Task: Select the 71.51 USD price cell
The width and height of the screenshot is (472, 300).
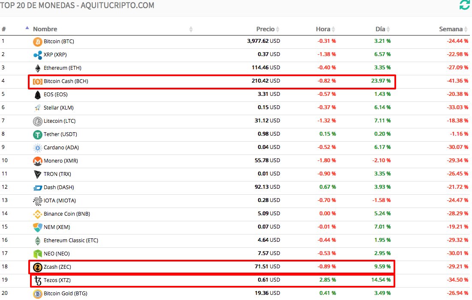Action: point(268,267)
